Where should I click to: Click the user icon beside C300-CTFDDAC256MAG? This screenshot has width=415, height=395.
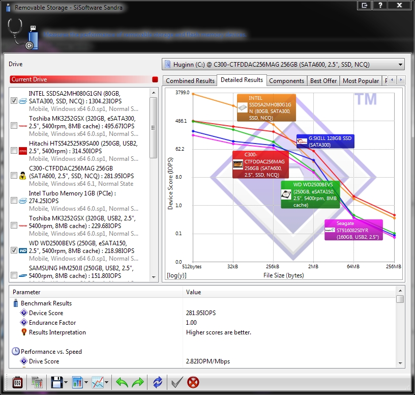click(23, 176)
